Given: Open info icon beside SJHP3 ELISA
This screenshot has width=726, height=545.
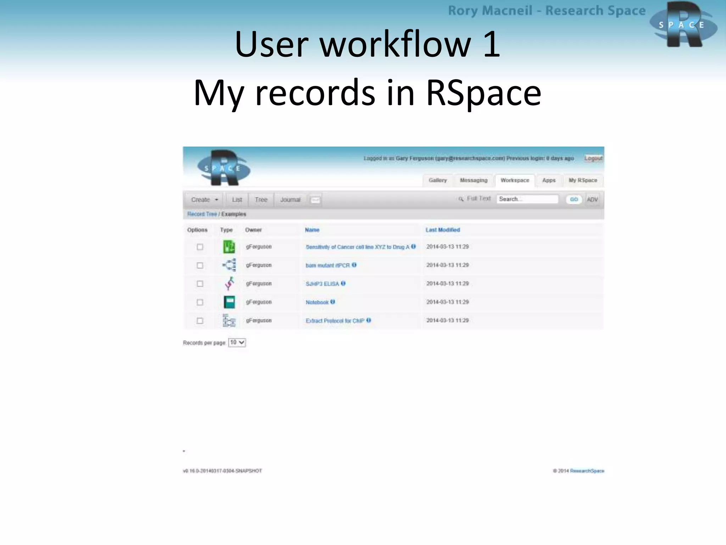Looking at the screenshot, I should [343, 283].
